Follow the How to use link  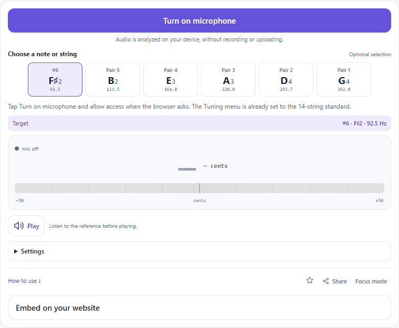[x=25, y=281]
